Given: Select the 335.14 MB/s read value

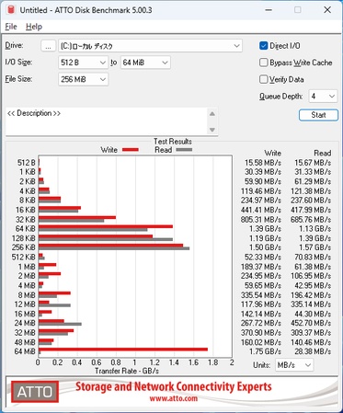Looking at the screenshot, I should tap(311, 304).
